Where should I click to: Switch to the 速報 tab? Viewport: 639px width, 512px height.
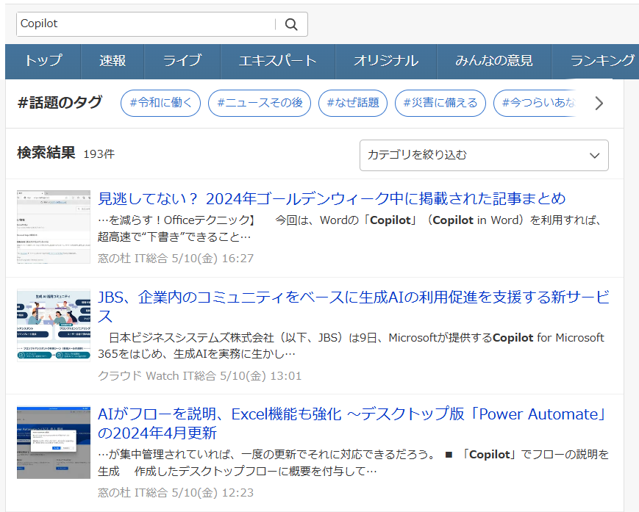click(113, 61)
